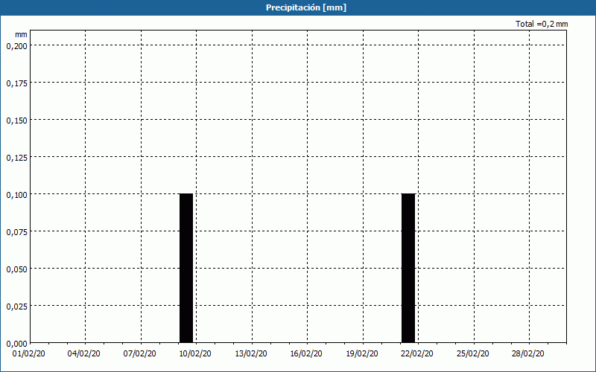The height and width of the screenshot is (372, 596).
Task: Click the 28/02/20 date label
Action: (x=528, y=354)
